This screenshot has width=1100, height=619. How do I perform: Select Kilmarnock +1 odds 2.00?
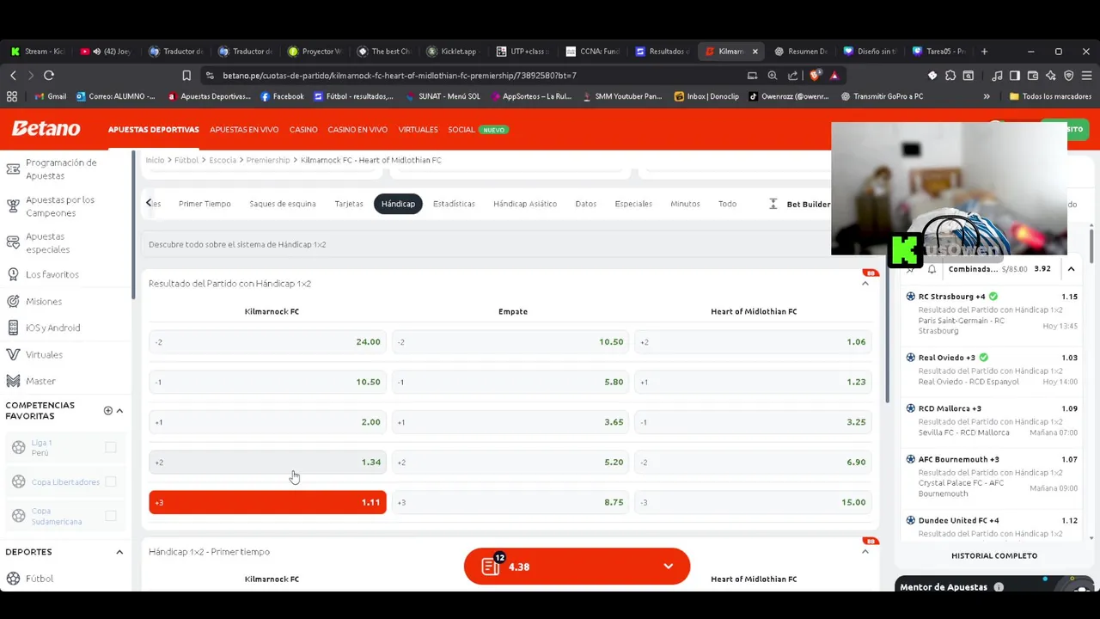click(x=267, y=422)
